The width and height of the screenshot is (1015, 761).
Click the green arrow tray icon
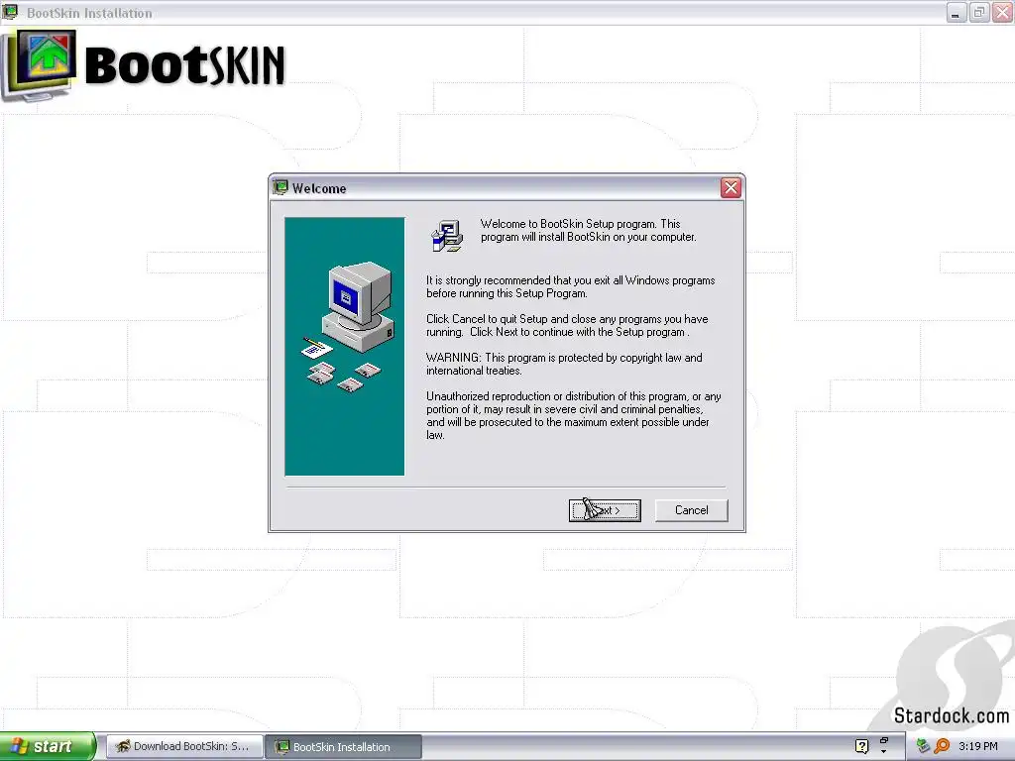click(923, 746)
